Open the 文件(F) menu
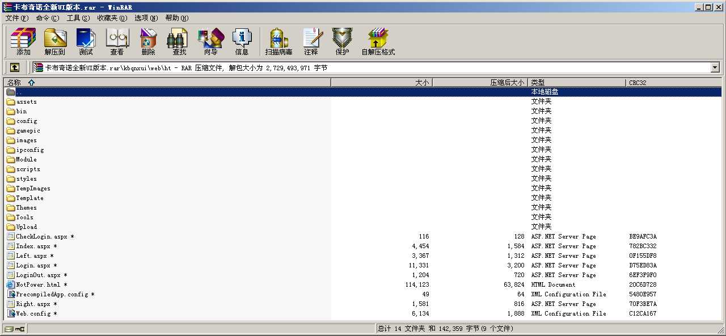 [x=16, y=18]
